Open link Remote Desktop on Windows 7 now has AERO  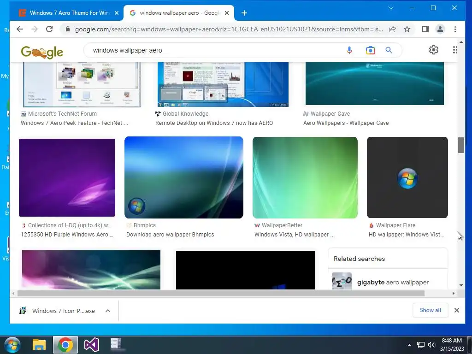point(214,123)
